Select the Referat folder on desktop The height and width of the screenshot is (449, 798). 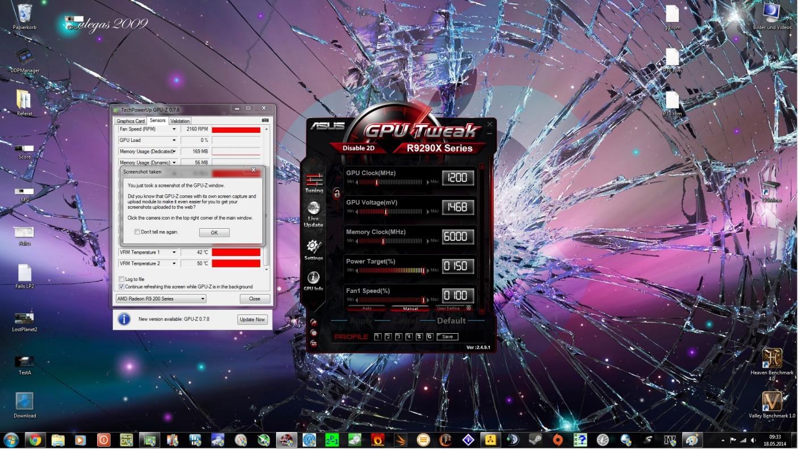24,103
